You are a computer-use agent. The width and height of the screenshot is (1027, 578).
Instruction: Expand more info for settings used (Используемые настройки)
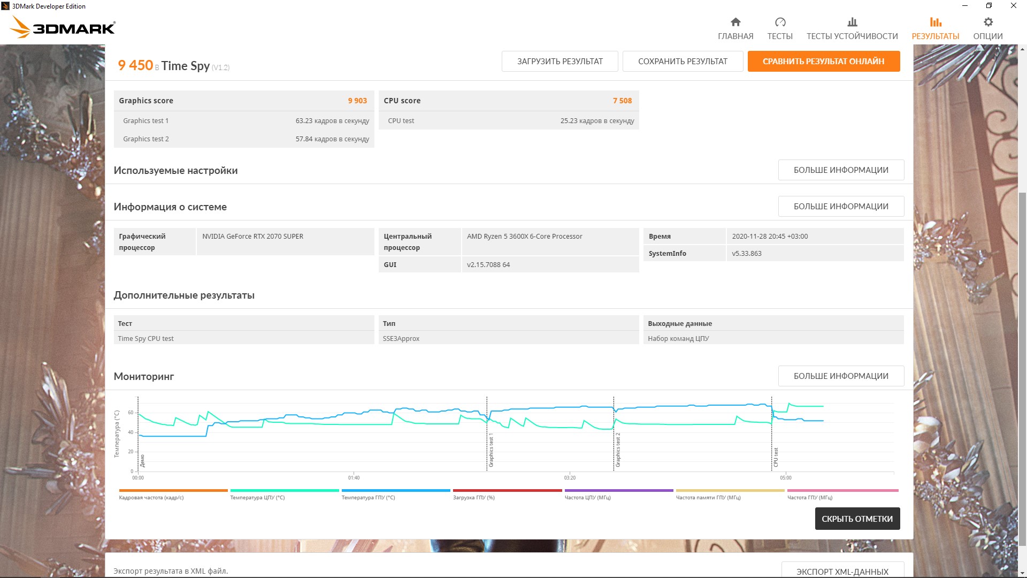[841, 170]
